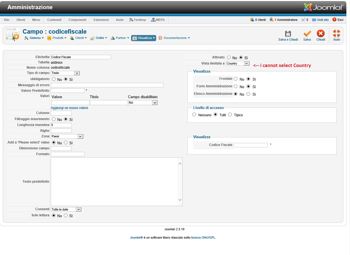Screen dimensions: 350x255
Task: Expand the Prodotti submenu
Action: pyautogui.click(x=65, y=38)
